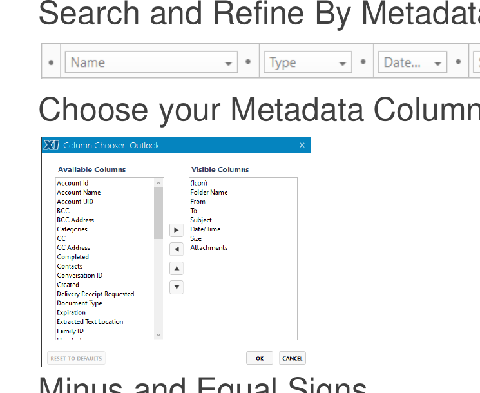Move selected column right with arrow button
This screenshot has height=393, width=480.
click(177, 230)
